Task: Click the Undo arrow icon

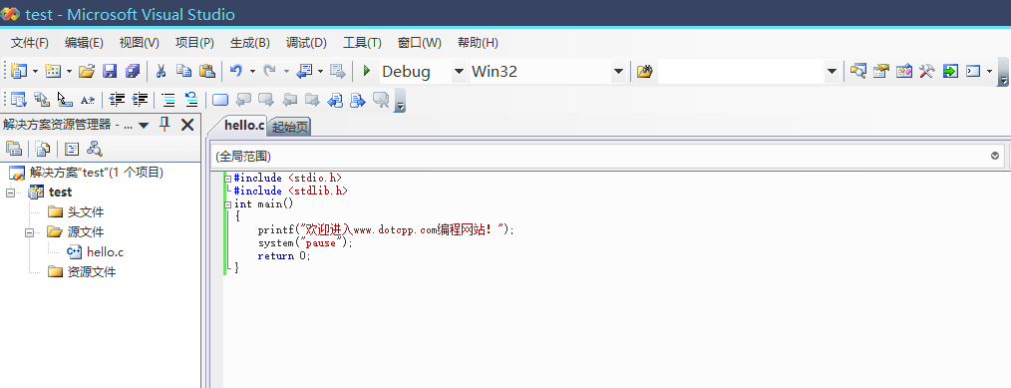Action: [x=236, y=71]
